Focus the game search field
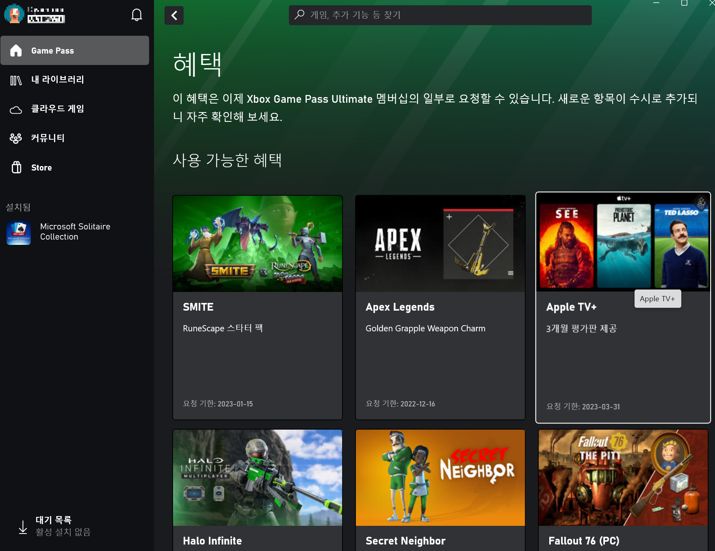715x551 pixels. [x=440, y=15]
